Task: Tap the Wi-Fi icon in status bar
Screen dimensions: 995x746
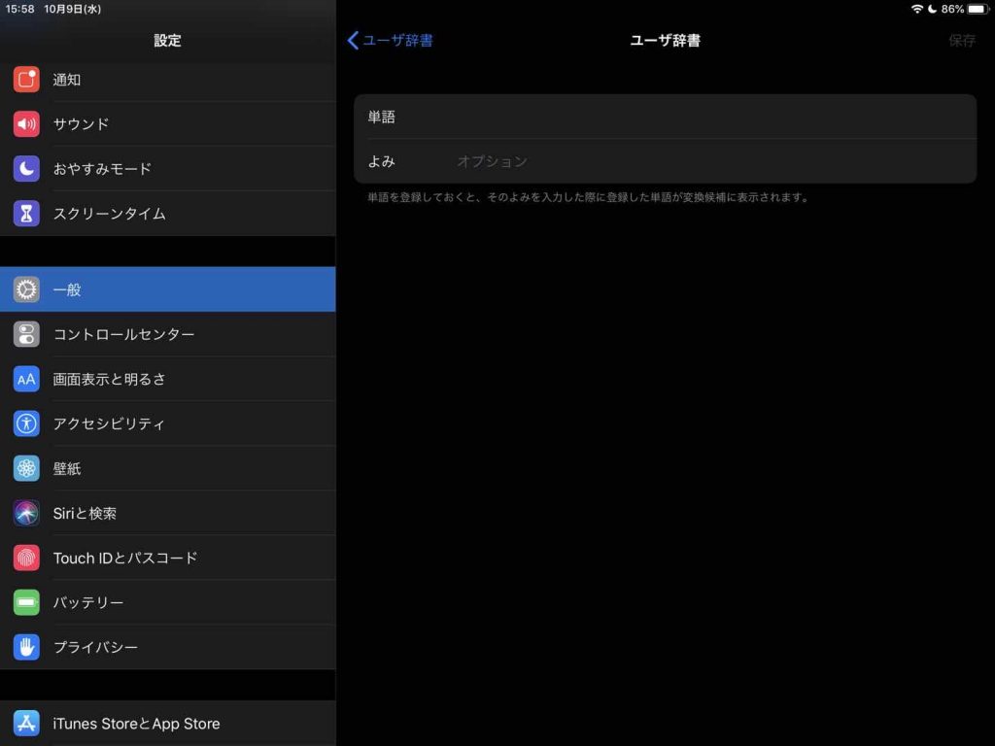Action: (916, 9)
